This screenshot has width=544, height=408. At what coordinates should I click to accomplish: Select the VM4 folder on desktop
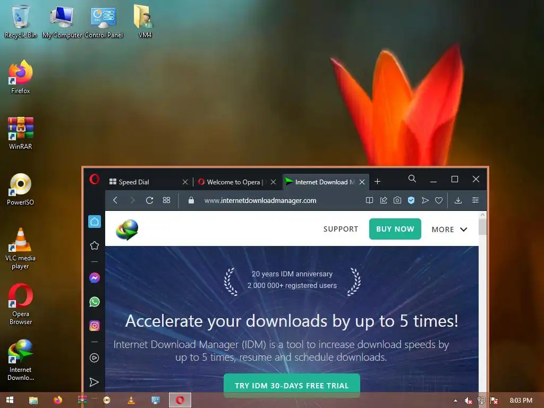[144, 21]
